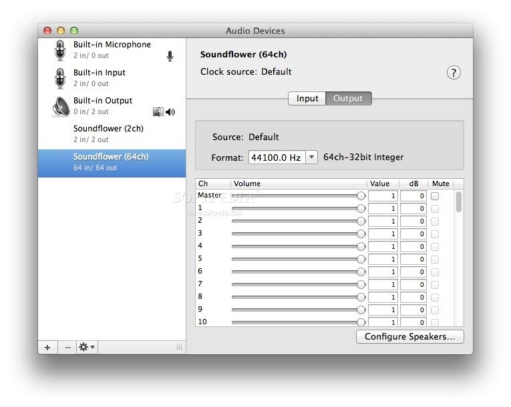The image size is (511, 407).
Task: Open help with the question mark button
Action: click(x=454, y=72)
